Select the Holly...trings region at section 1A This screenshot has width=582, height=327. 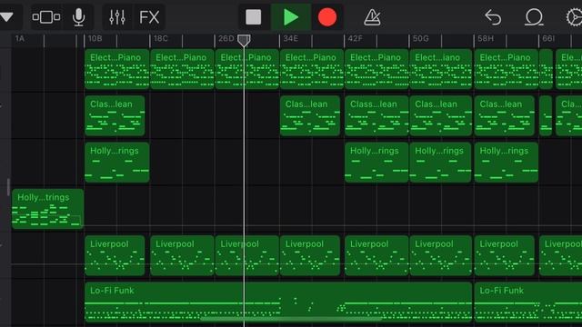(47, 209)
